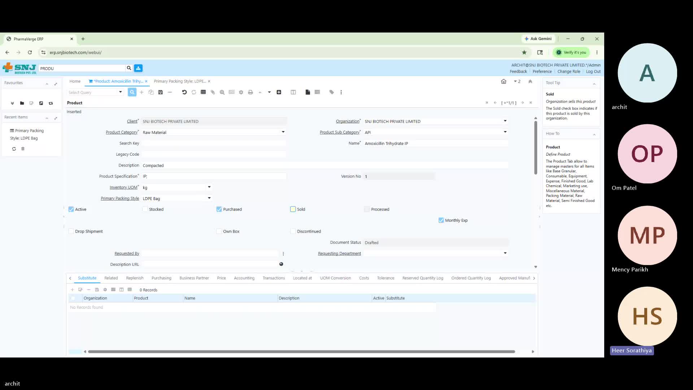Open the Preference link
Screen dimensions: 693x390
point(542,71)
